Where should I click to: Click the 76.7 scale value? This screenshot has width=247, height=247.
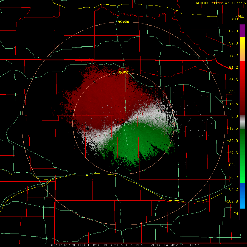click(234, 55)
